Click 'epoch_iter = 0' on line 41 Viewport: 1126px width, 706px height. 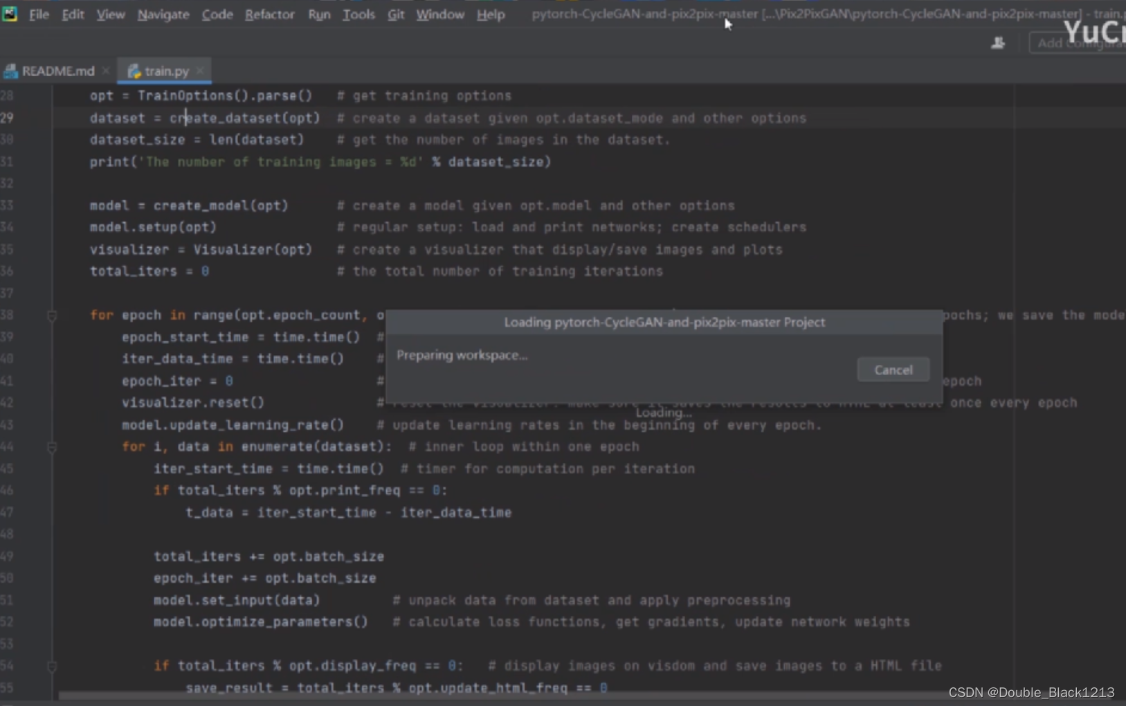pos(177,381)
